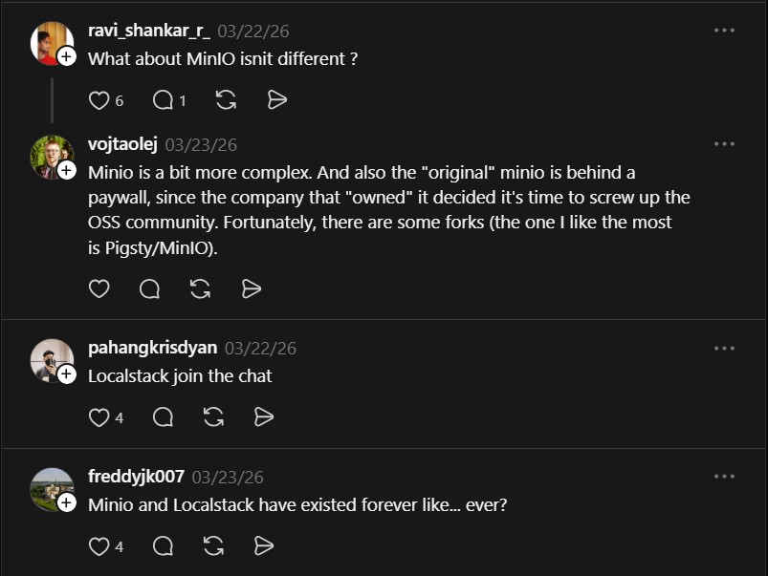Repost pahangkrisdyan's Localstack comment
The width and height of the screenshot is (768, 576).
click(x=213, y=417)
